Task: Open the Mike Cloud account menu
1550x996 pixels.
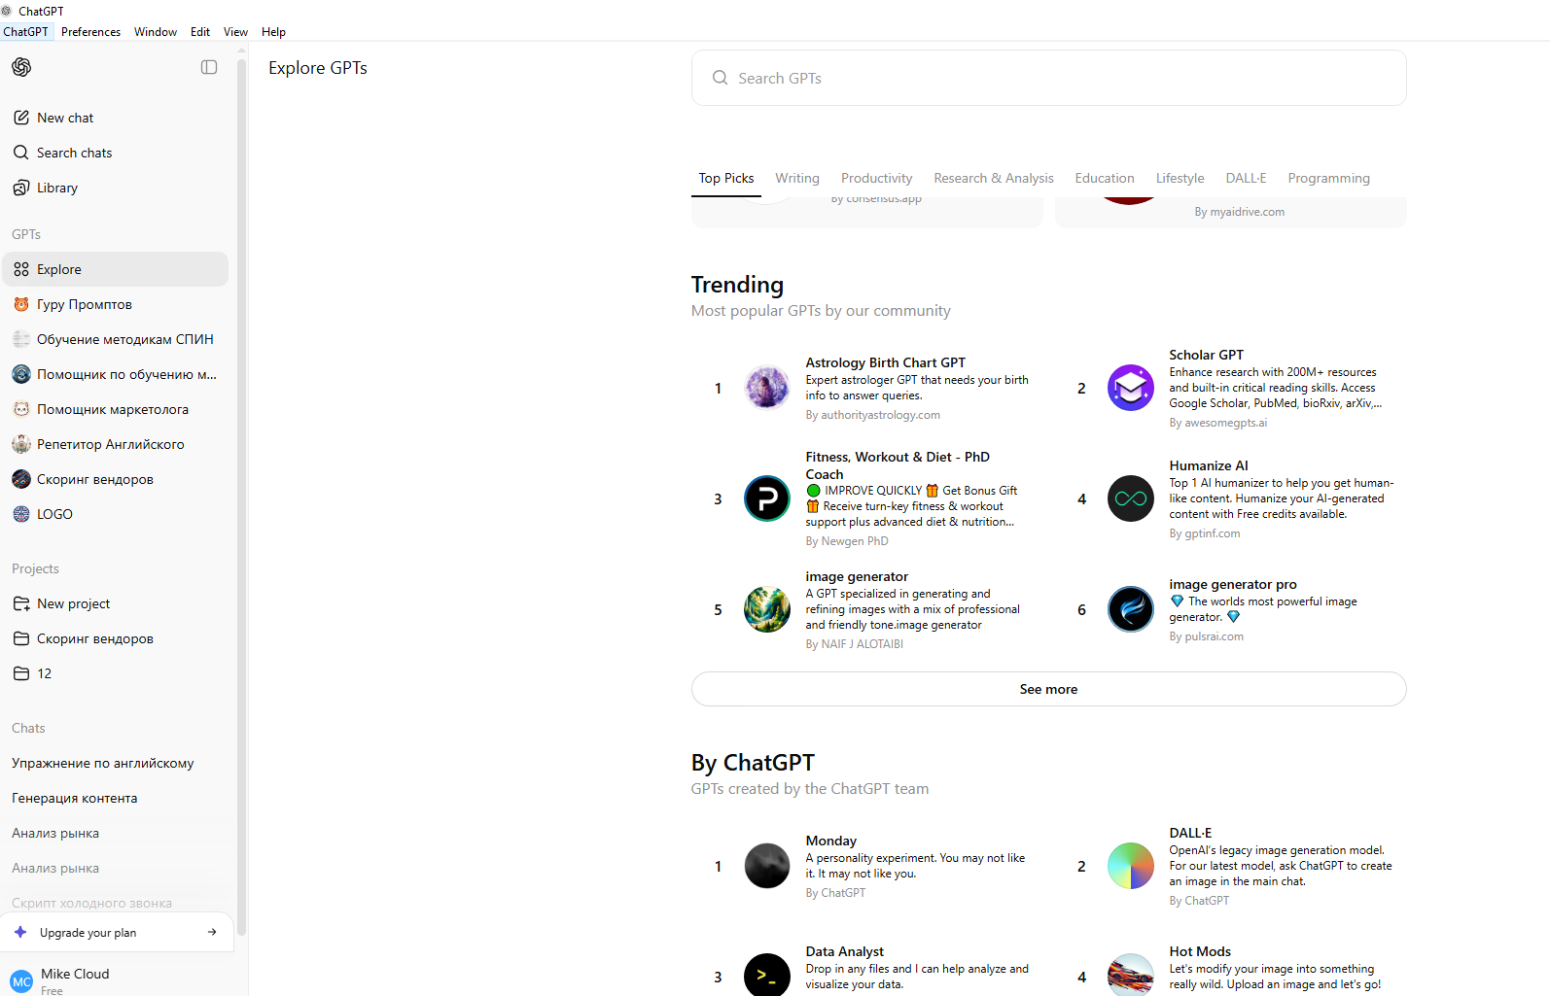Action: click(74, 979)
